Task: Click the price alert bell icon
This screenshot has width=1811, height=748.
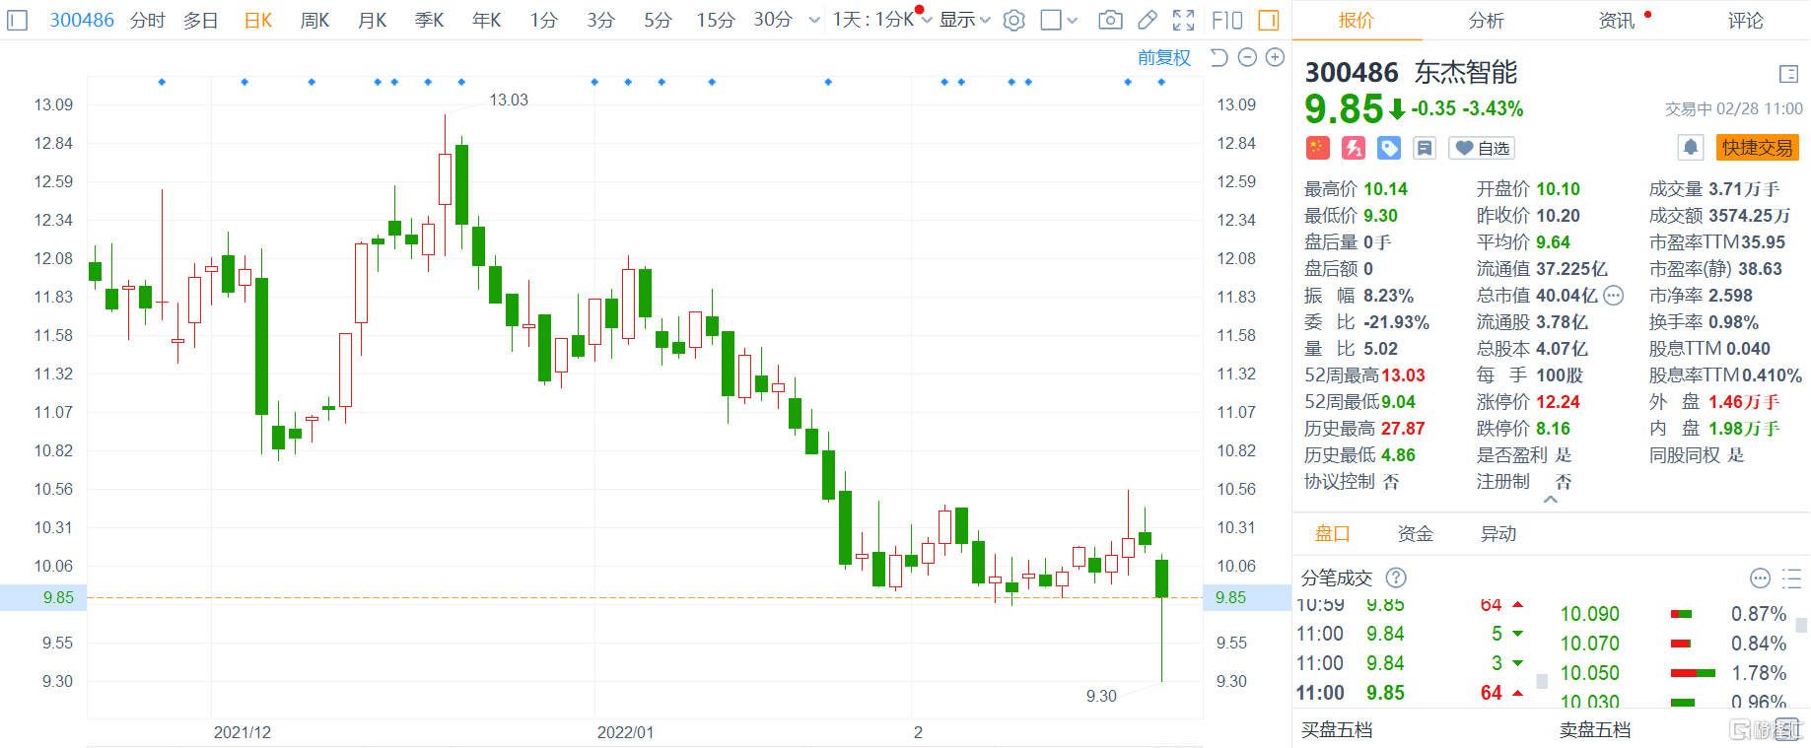Action: click(x=1690, y=148)
